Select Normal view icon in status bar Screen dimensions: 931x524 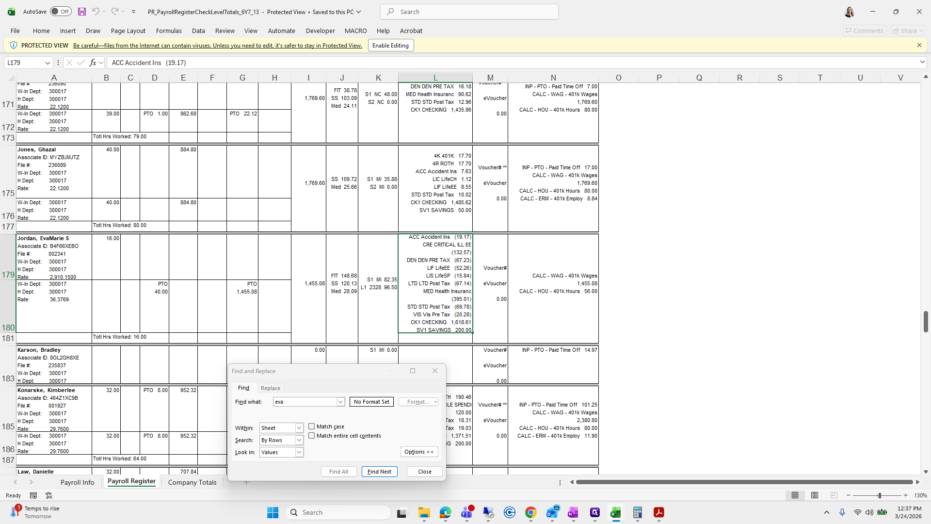click(795, 495)
